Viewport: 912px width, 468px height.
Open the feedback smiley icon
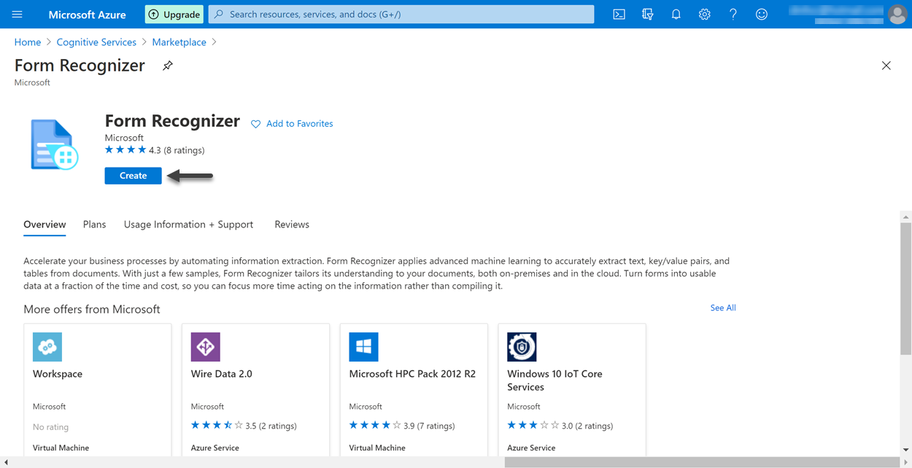pyautogui.click(x=761, y=14)
